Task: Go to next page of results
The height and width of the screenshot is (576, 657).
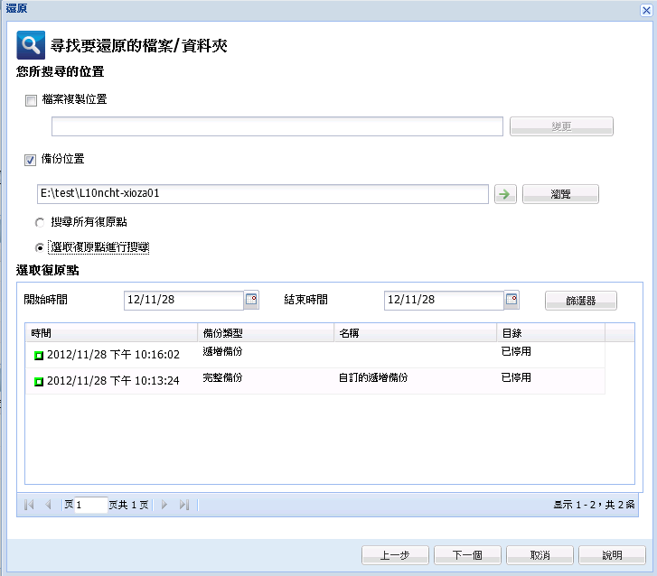Action: [x=164, y=506]
